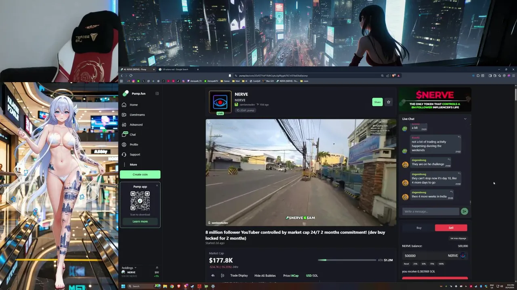Collapse the Live Chat panel chevron
The height and width of the screenshot is (290, 517).
tap(465, 119)
